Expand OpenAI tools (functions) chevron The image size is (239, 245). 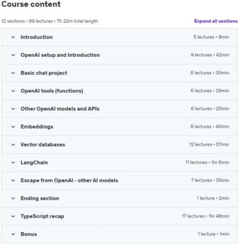pos(13,91)
